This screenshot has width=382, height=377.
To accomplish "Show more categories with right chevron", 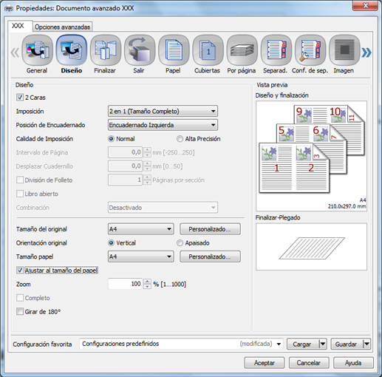I will pyautogui.click(x=366, y=52).
